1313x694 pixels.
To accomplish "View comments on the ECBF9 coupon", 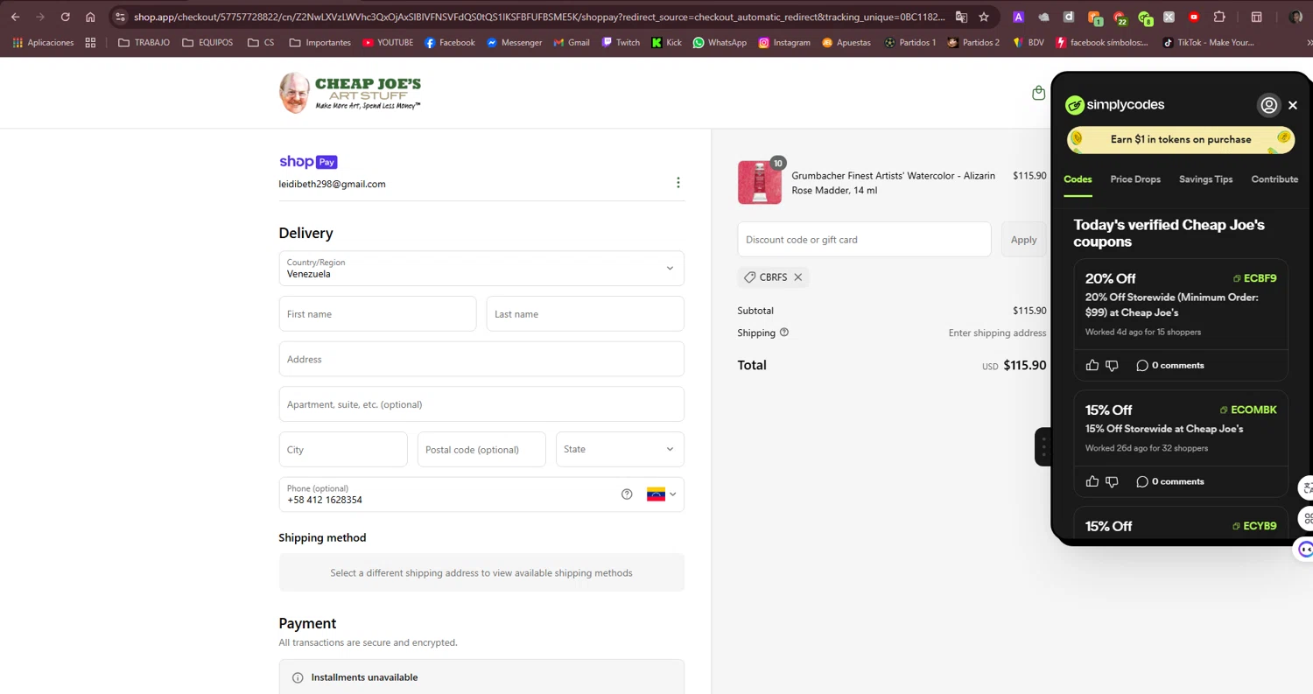I will coord(1169,365).
